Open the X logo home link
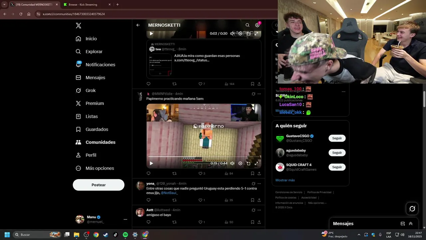The width and height of the screenshot is (426, 240). (78, 26)
